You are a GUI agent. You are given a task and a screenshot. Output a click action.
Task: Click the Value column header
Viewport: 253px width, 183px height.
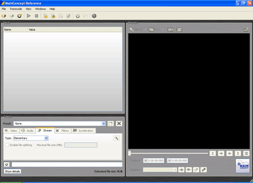click(75, 30)
